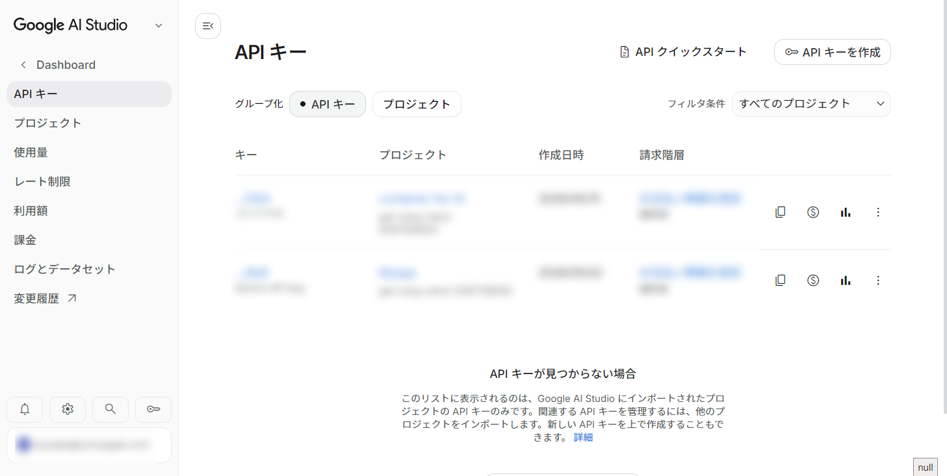The height and width of the screenshot is (476, 947).
Task: Copy the API key in the second key row
Action: coord(781,280)
